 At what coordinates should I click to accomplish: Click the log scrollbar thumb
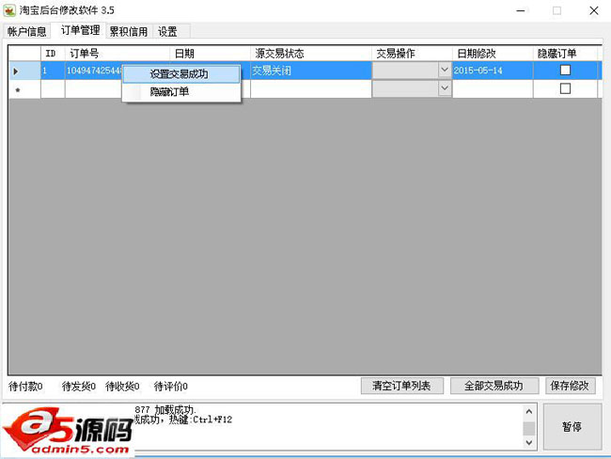pos(529,428)
